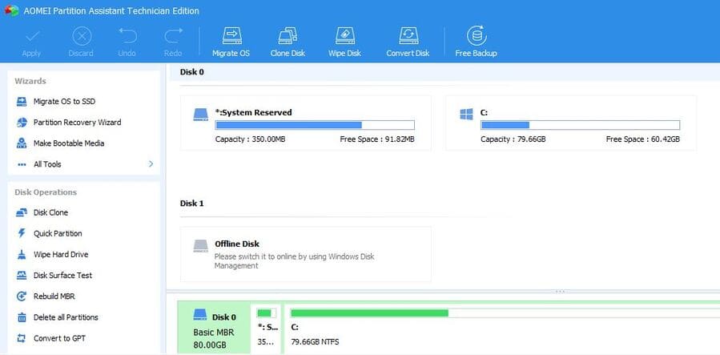
Task: Open Free Backup from the toolbar
Action: coord(476,36)
